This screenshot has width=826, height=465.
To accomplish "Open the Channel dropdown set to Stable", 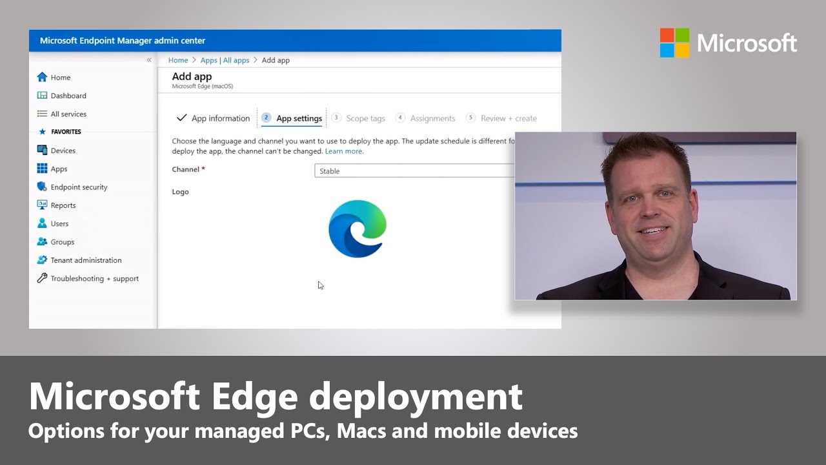I will [x=414, y=171].
